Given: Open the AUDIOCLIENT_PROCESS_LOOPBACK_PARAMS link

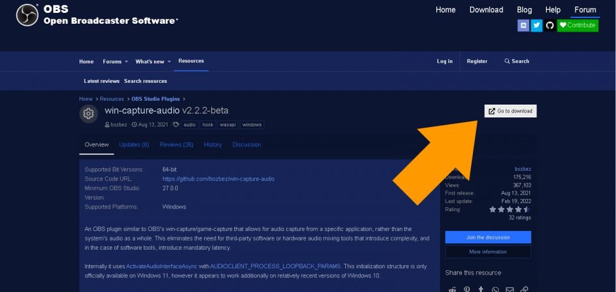Looking at the screenshot, I should (276, 266).
